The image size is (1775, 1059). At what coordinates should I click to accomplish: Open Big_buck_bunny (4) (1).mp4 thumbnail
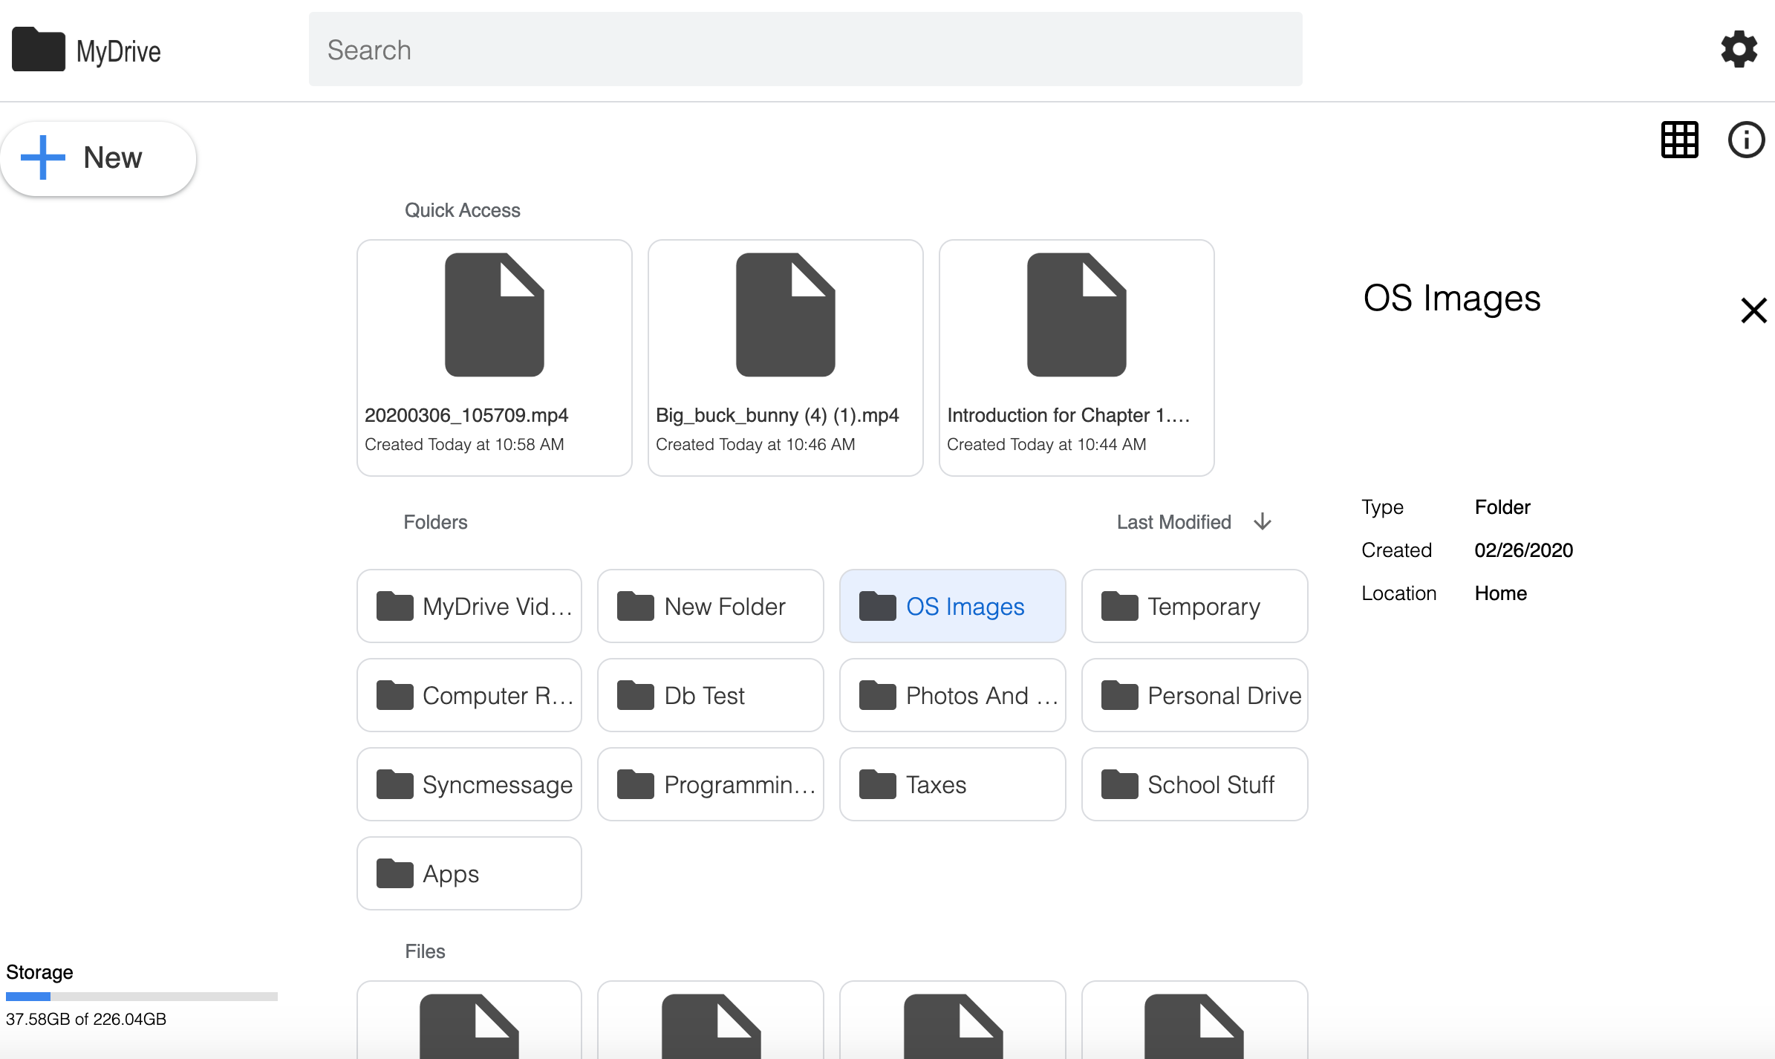[784, 315]
